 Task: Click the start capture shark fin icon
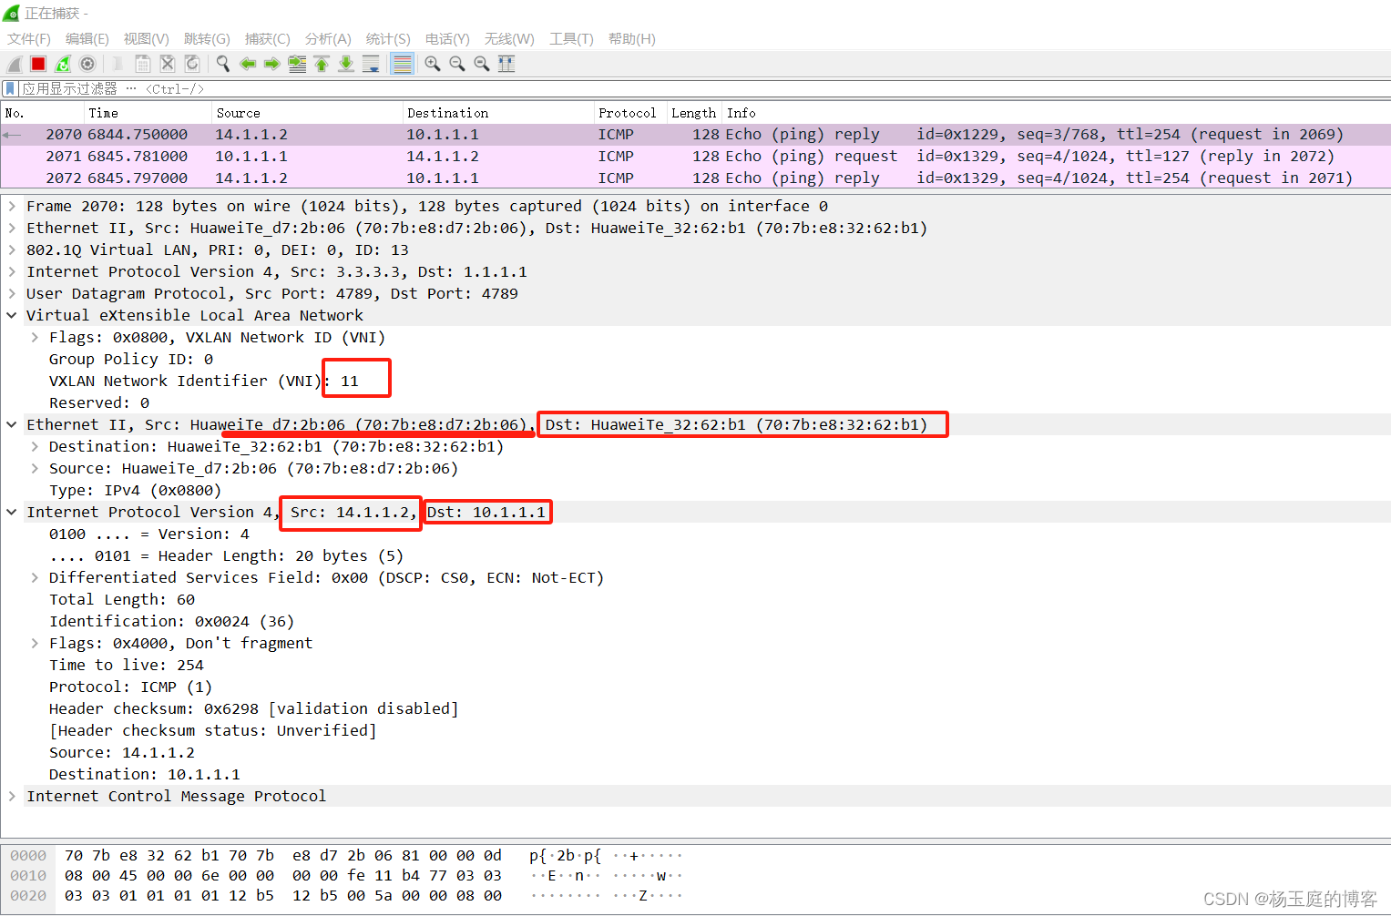click(x=14, y=64)
